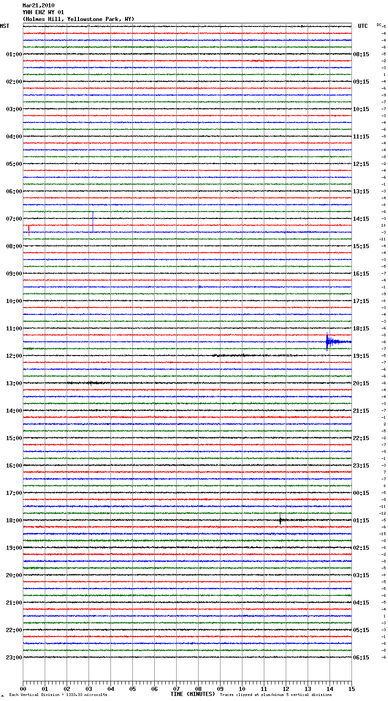Select the 07:00 MST time label
388x701 pixels.
pos(14,219)
